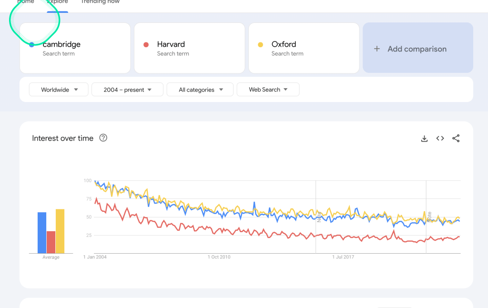
Task: Expand the All categories dropdown
Action: 200,89
